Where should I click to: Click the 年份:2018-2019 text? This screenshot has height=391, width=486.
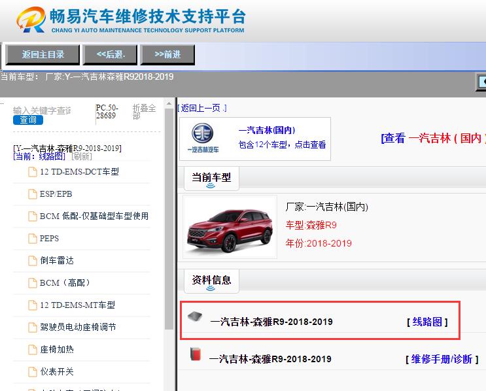[x=319, y=243]
